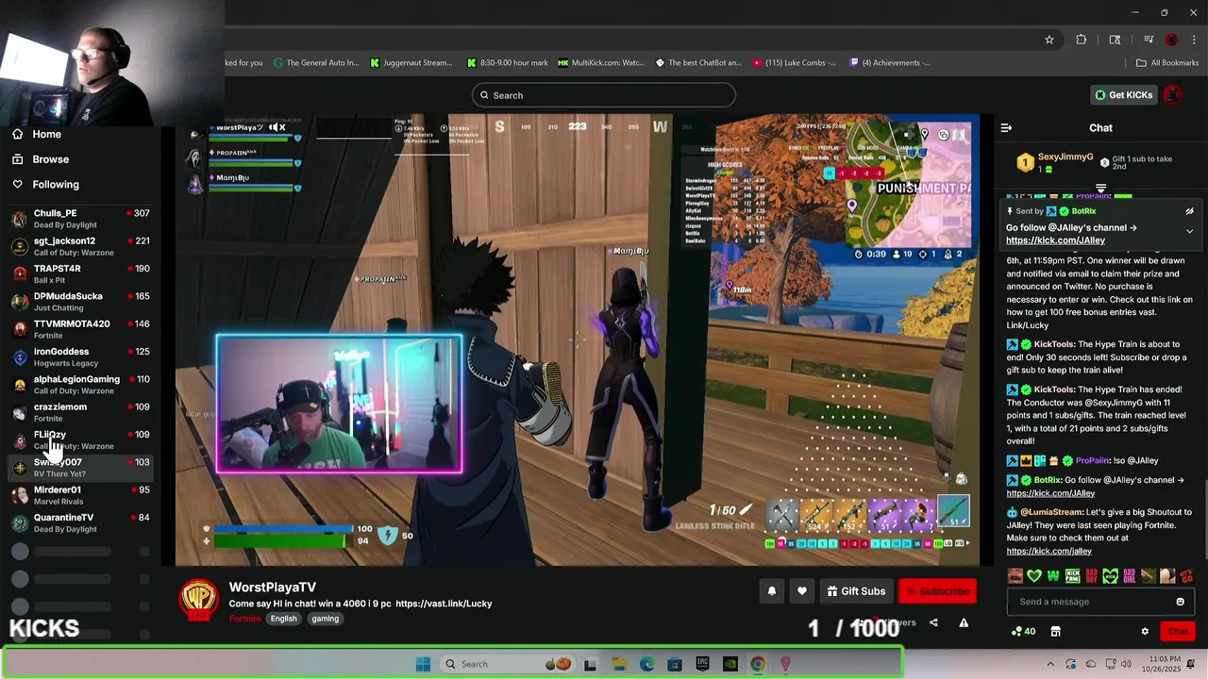
Task: Open sgt_jackson12 channel in sidebar
Action: tap(80, 246)
